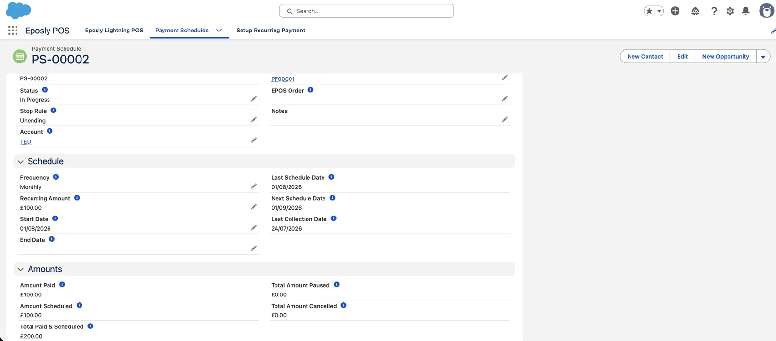Open the Favorites list dropdown arrow

pos(659,11)
